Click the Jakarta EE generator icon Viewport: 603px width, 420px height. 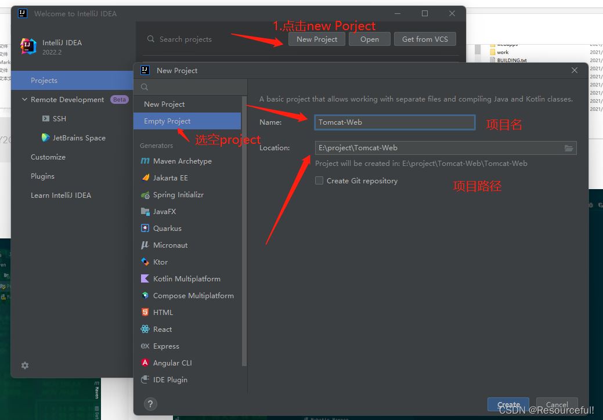pos(145,178)
